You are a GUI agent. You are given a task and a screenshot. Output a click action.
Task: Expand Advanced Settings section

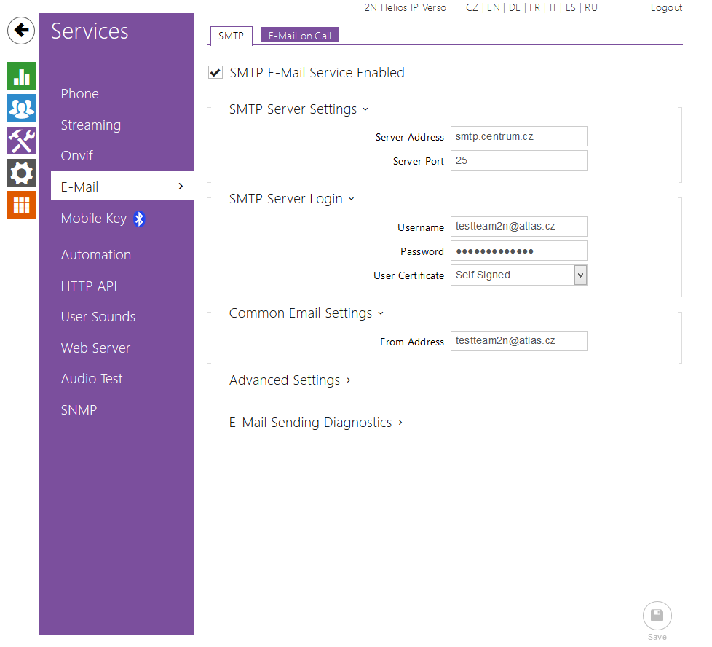[x=290, y=380]
